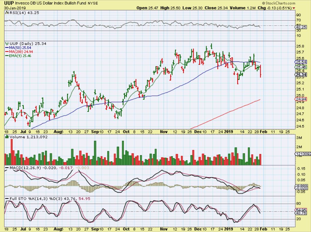
Task: Open the StockCharts.com copyright link
Action: (279, 3)
